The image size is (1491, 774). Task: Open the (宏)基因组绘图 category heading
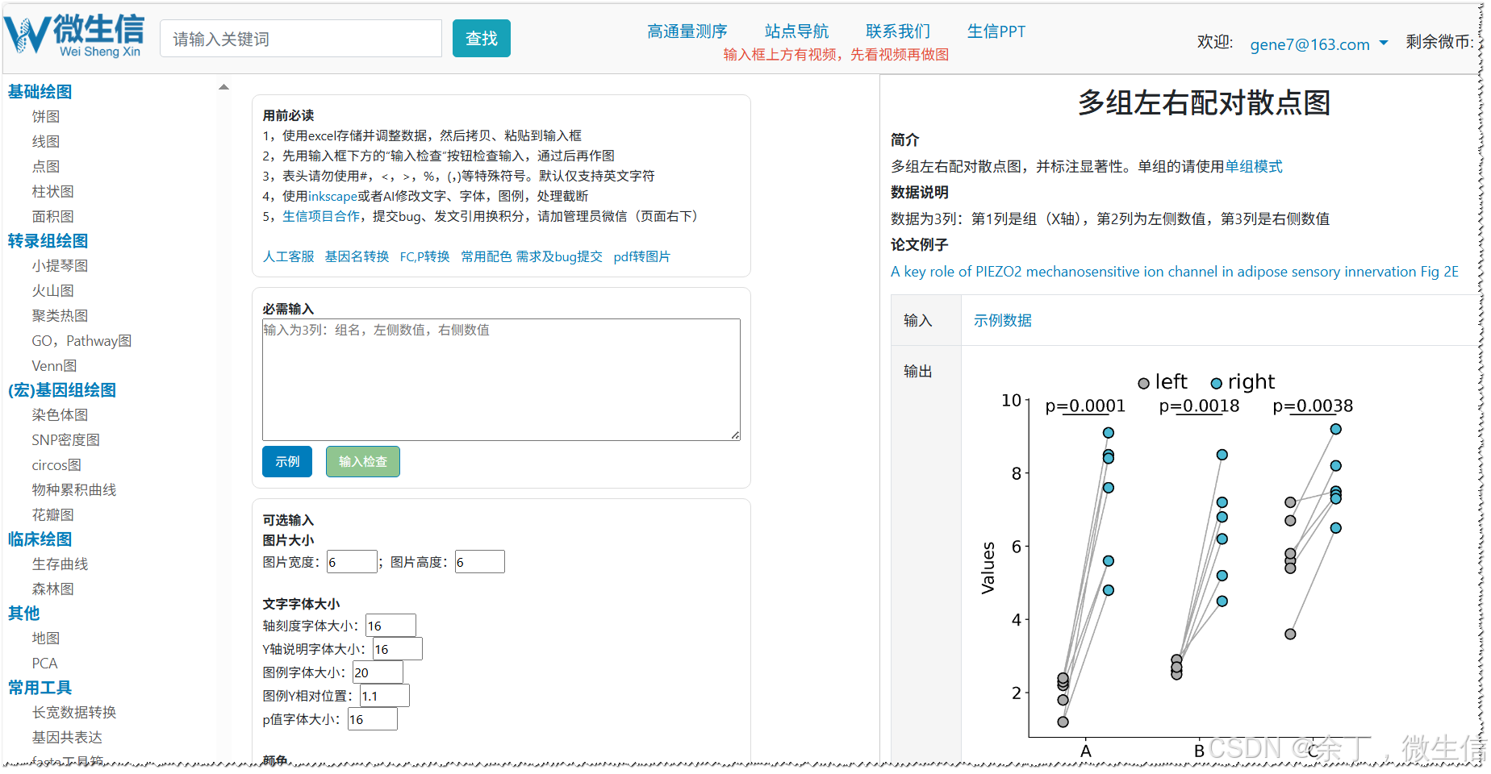pos(62,390)
